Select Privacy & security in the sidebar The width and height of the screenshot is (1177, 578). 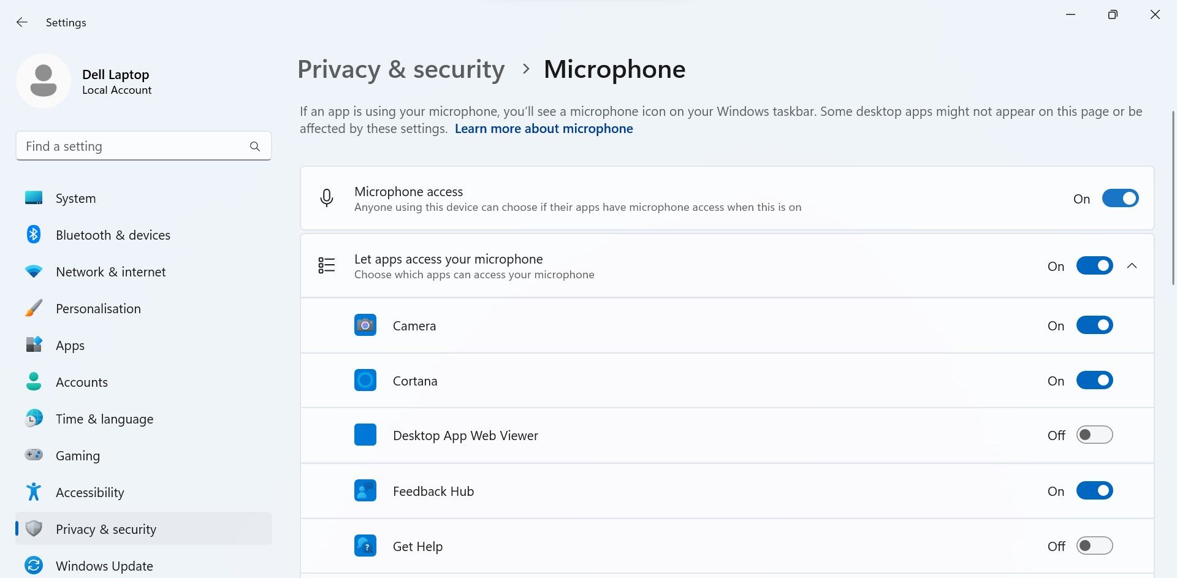(x=105, y=529)
